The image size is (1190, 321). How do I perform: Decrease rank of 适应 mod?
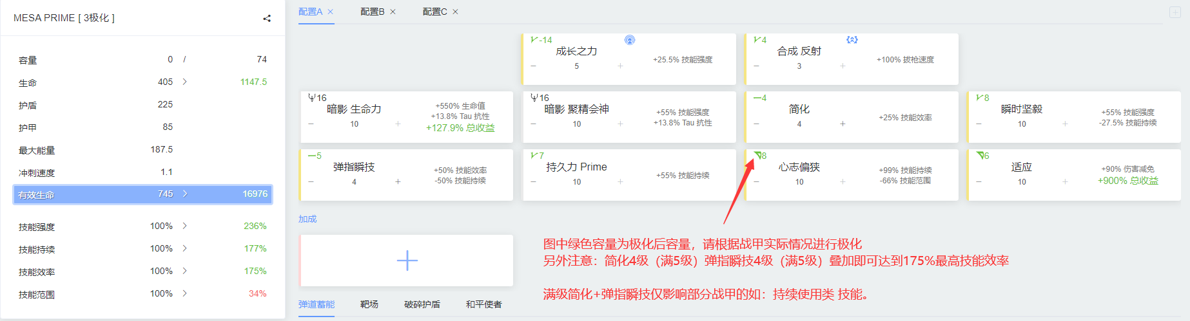tap(979, 182)
